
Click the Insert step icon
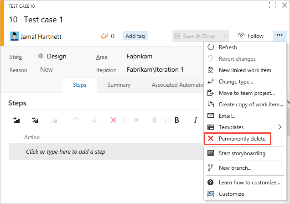(17, 120)
